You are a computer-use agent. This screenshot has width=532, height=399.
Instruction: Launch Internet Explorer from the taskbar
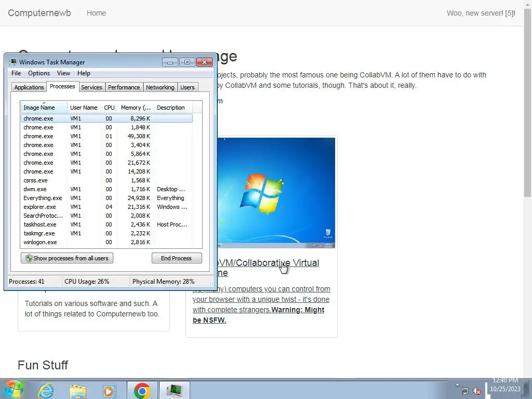[46, 390]
